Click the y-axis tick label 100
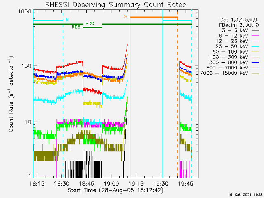 26,66
